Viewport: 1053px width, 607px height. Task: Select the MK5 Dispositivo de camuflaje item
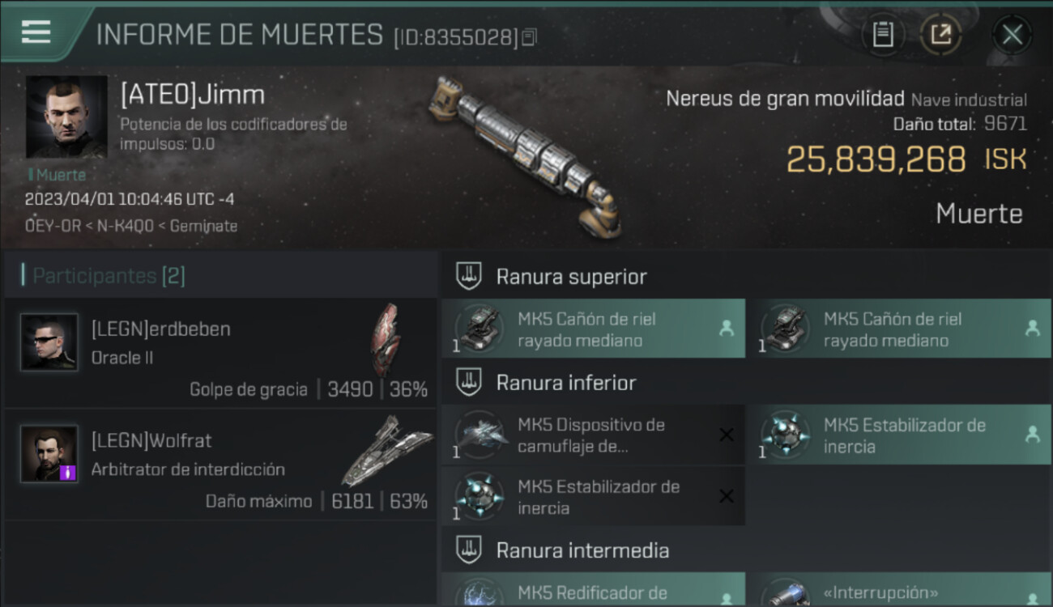(594, 435)
